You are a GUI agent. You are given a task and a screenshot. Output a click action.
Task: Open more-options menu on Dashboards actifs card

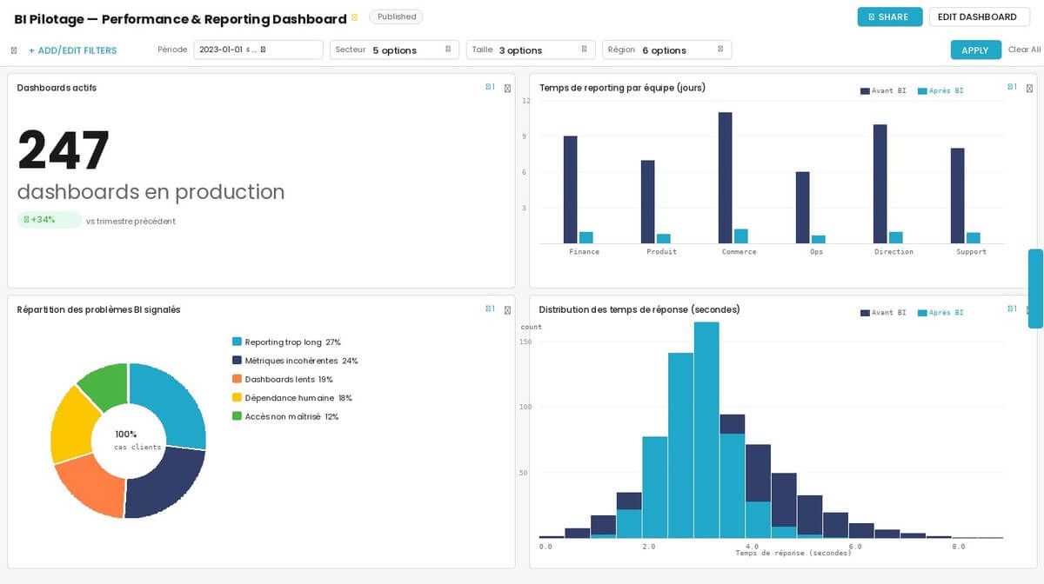pyautogui.click(x=508, y=89)
